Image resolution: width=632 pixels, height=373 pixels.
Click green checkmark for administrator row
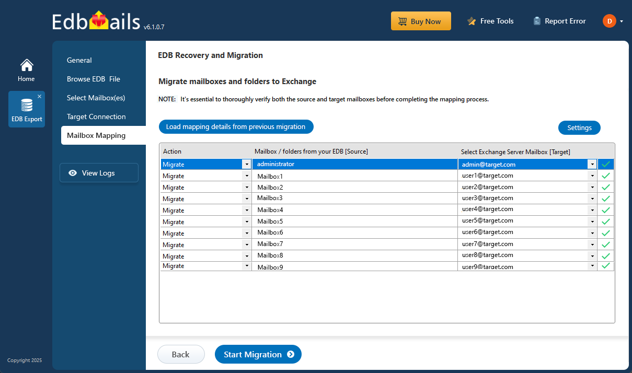(606, 165)
